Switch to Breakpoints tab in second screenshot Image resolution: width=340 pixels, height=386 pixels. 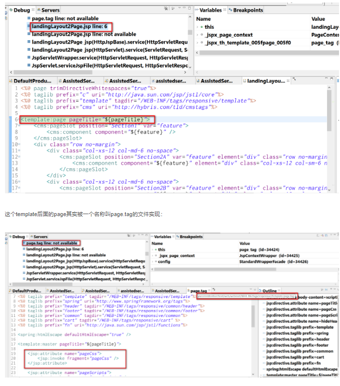point(189,236)
